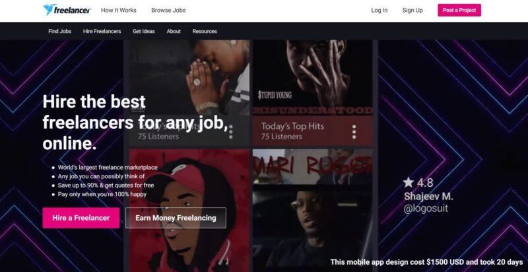Click the Shajeev M. freelancer name
Viewport: 528px width, 272px height.
pos(428,196)
